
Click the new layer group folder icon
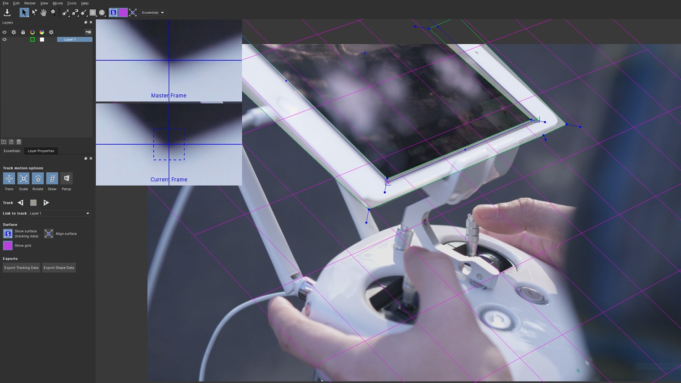pos(4,142)
